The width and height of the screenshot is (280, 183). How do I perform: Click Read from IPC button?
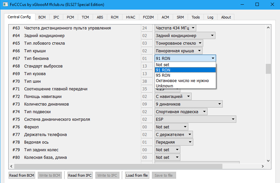click(x=80, y=175)
